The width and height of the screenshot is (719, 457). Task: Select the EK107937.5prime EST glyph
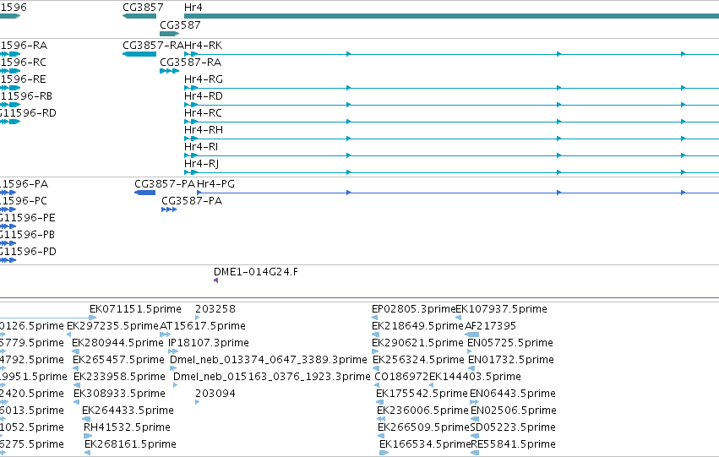coord(458,318)
